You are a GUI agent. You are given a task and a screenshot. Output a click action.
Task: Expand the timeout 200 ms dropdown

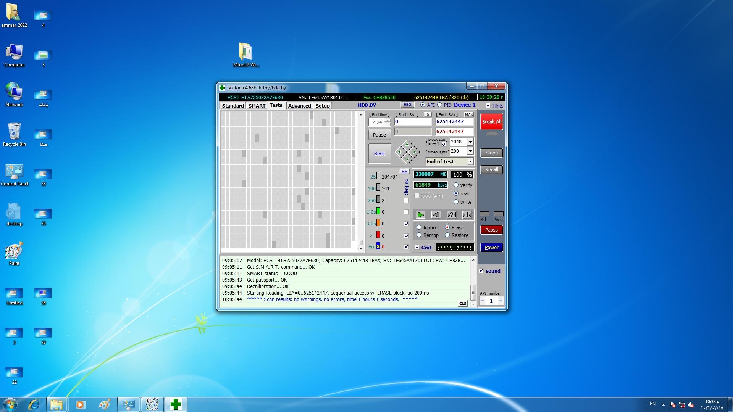(470, 151)
